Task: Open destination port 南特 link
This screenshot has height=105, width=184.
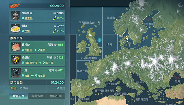Action: click(43, 50)
